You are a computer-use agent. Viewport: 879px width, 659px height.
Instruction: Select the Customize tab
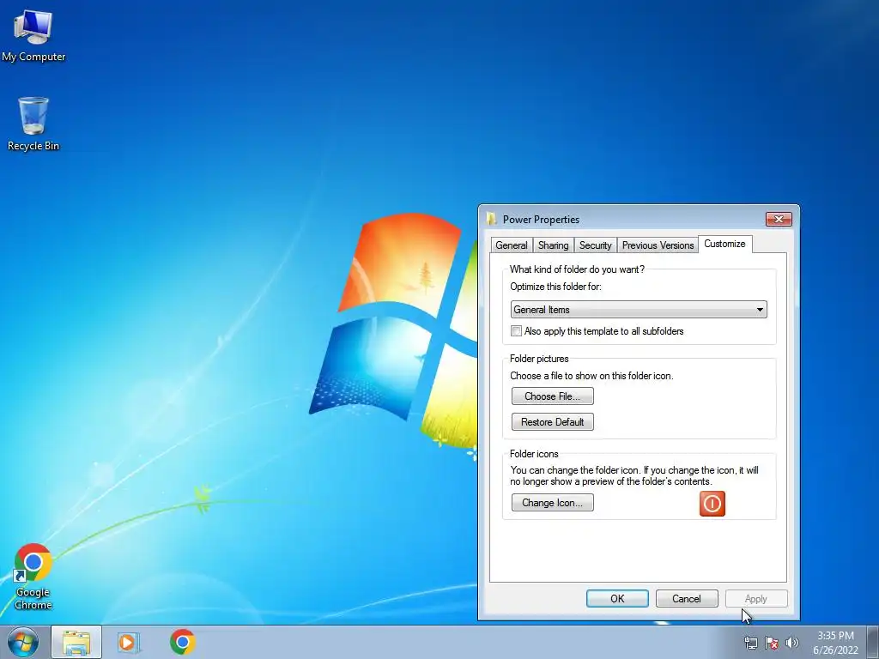point(724,244)
